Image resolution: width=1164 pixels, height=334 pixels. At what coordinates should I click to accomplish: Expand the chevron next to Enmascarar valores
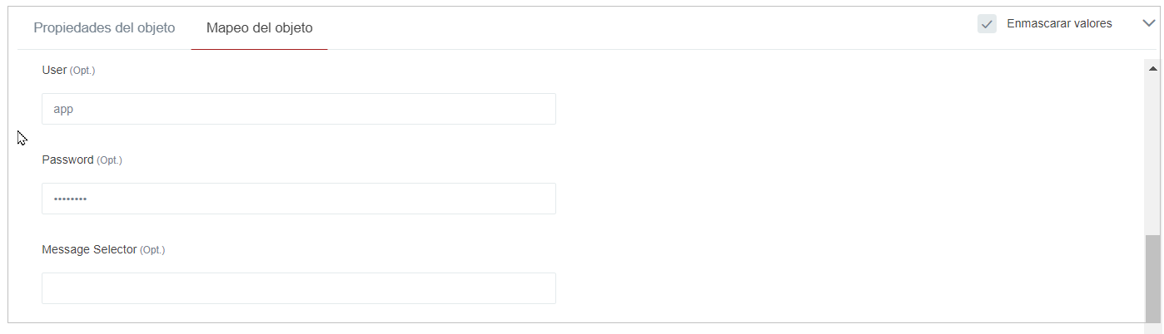(x=1150, y=23)
